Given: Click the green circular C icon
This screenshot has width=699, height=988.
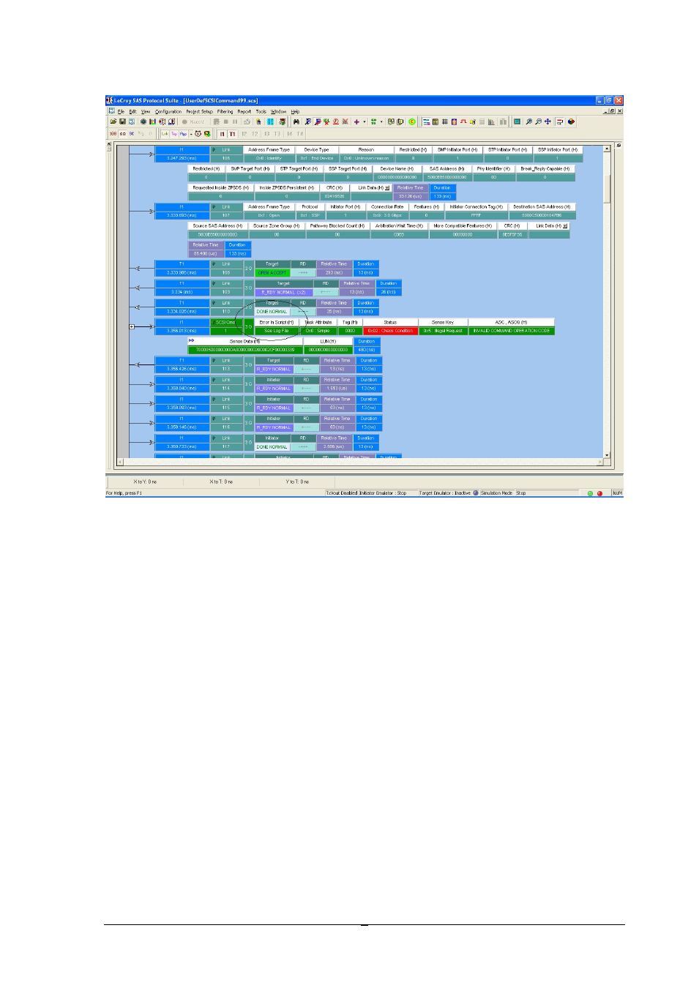Looking at the screenshot, I should point(412,121).
